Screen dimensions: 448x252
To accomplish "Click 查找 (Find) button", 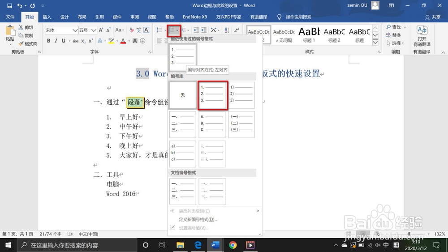I will click(396, 27).
